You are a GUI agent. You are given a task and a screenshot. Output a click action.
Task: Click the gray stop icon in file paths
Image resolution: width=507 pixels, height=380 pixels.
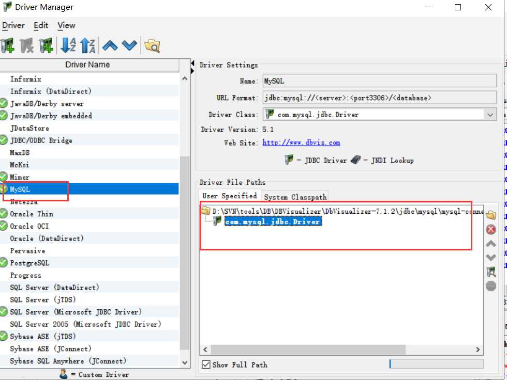[491, 286]
